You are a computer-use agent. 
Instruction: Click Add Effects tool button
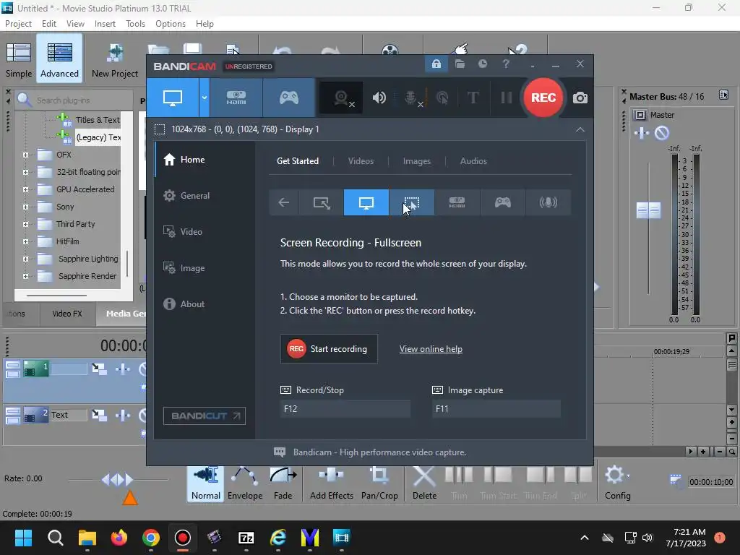pos(331,483)
